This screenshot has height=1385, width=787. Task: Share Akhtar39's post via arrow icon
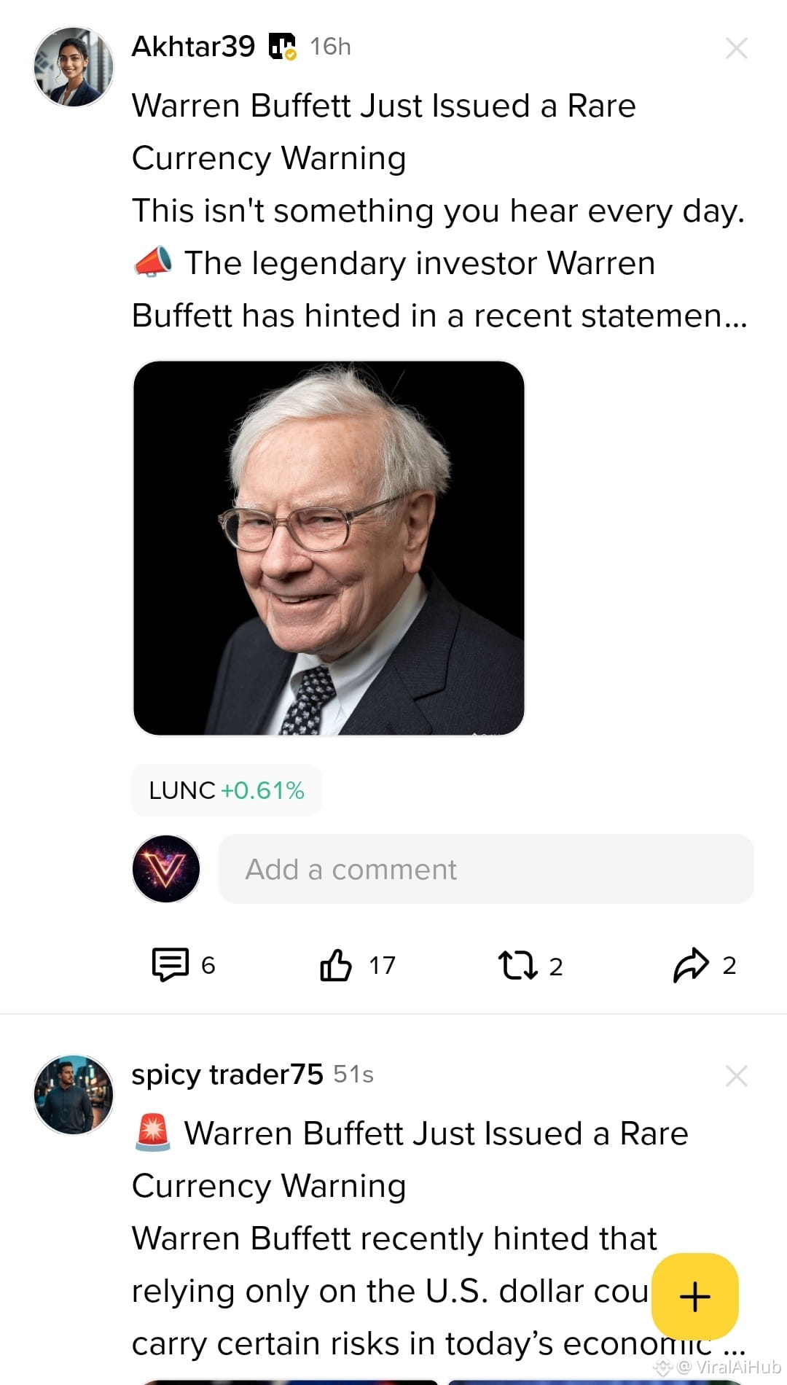(x=704, y=965)
